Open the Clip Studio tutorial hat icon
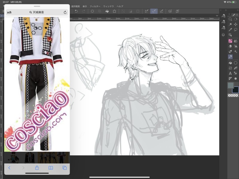This screenshot has width=239, height=179. 170,11
